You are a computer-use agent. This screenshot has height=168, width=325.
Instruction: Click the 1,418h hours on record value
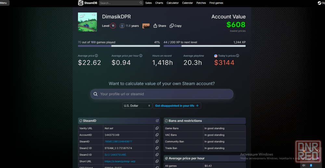point(162,63)
